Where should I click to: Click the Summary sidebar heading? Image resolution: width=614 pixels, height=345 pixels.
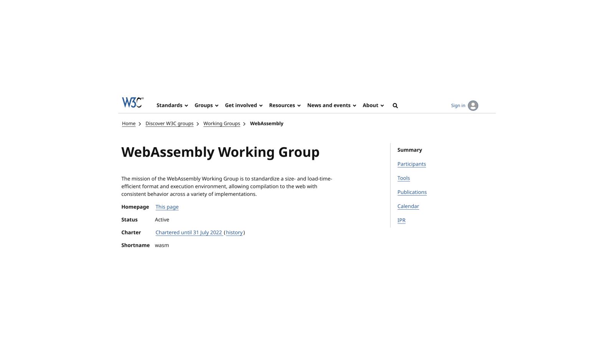pos(409,150)
